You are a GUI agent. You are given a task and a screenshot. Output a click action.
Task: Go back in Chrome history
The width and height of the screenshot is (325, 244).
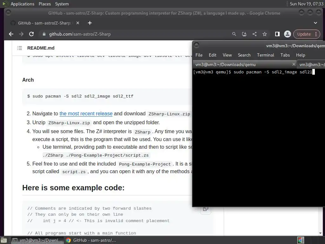[11, 34]
